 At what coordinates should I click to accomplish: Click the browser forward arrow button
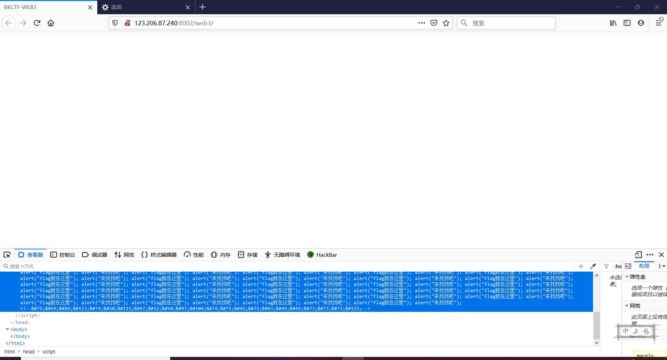pos(23,23)
